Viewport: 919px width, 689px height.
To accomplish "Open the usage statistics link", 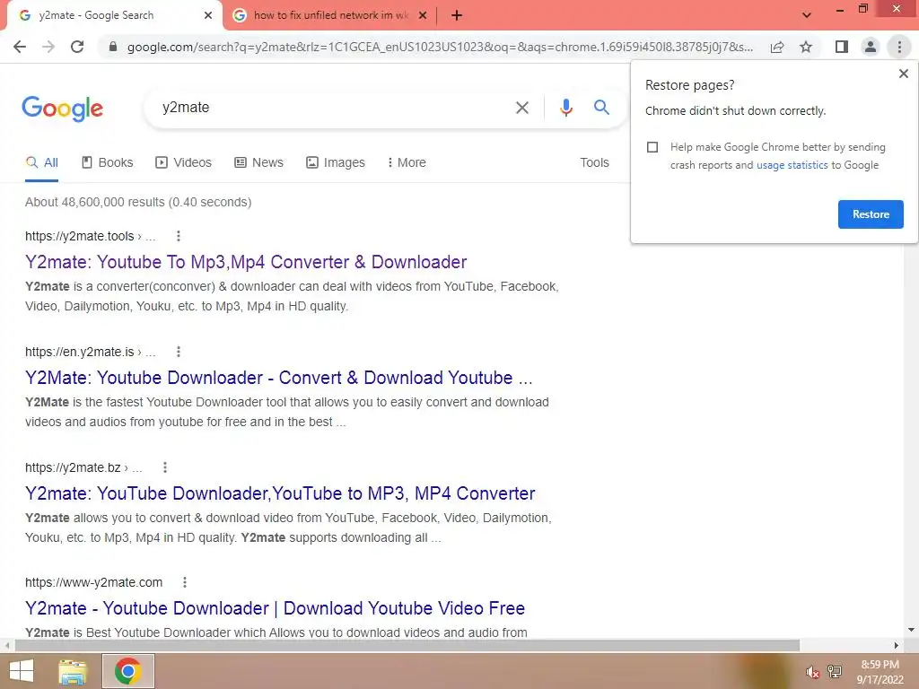I will tap(792, 165).
